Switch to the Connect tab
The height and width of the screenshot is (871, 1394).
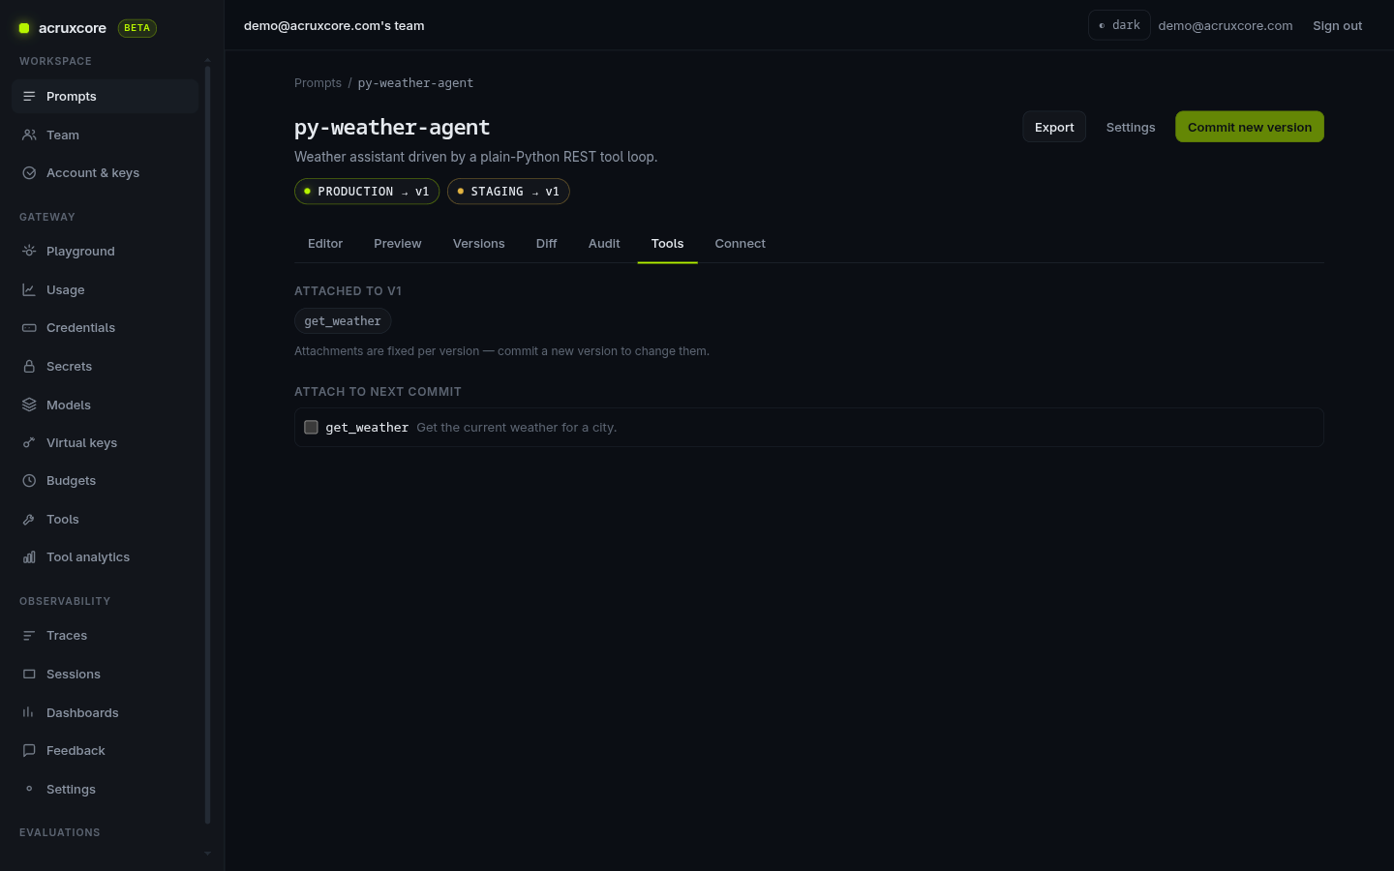pyautogui.click(x=740, y=243)
